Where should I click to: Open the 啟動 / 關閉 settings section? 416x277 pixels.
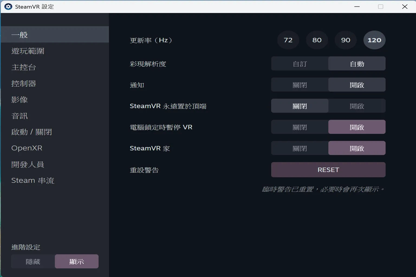coord(31,132)
